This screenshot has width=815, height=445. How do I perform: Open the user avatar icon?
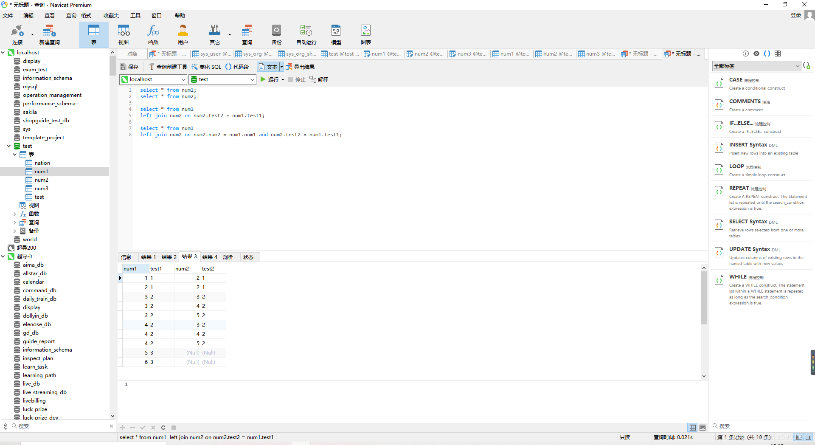pyautogui.click(x=809, y=15)
